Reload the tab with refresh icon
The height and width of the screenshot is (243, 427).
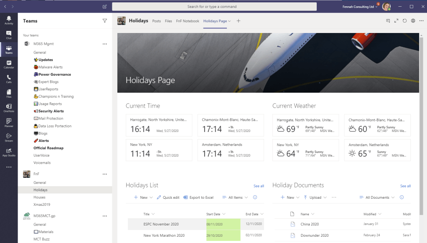[404, 21]
